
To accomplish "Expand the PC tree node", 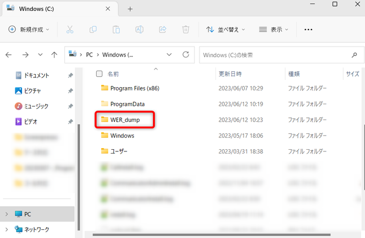I will (x=7, y=214).
